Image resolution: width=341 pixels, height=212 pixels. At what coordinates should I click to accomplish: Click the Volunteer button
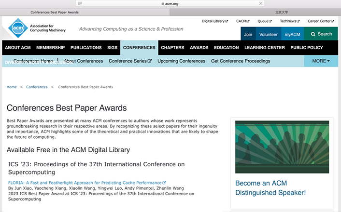point(268,34)
